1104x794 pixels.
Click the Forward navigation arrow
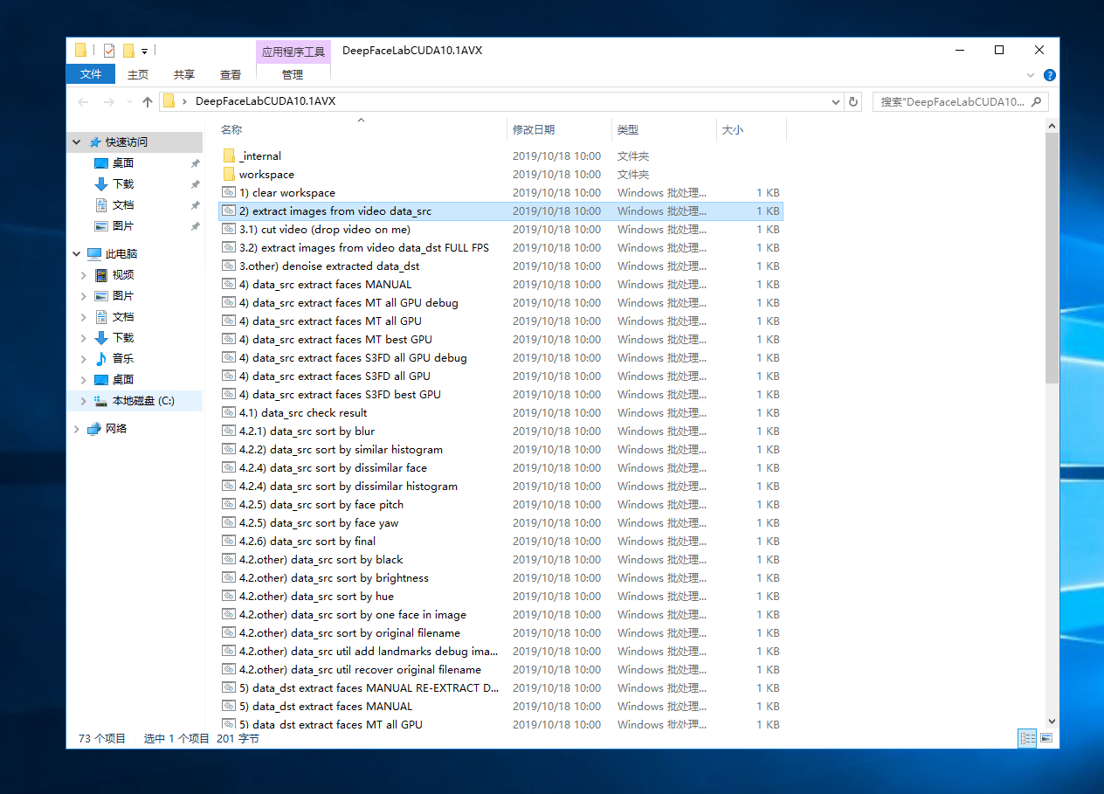click(x=108, y=101)
